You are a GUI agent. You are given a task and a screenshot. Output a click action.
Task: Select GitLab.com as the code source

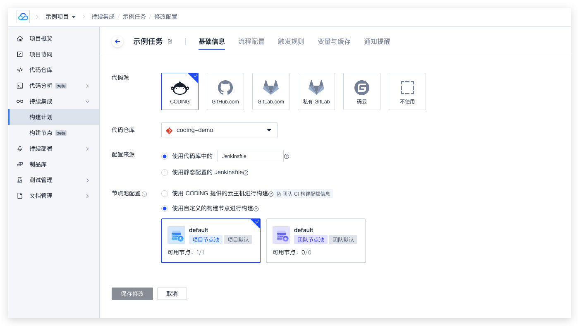tap(271, 91)
